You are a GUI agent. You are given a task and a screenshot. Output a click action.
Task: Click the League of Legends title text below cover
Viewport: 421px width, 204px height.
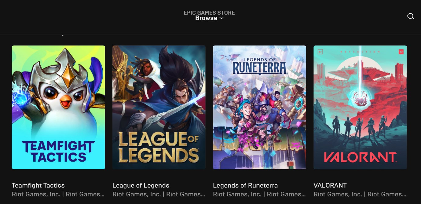(141, 185)
